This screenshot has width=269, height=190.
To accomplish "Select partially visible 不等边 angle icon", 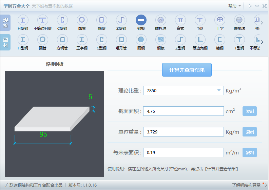I will pos(257,40).
